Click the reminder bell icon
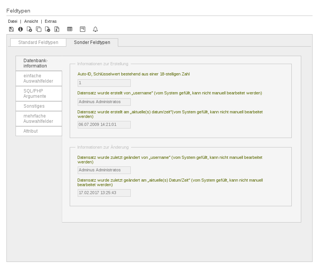Viewport: 316px width, 265px height. point(95,29)
